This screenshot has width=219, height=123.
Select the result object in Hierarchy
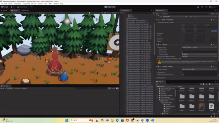coord(132,17)
